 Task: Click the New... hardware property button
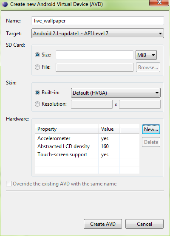(x=151, y=129)
